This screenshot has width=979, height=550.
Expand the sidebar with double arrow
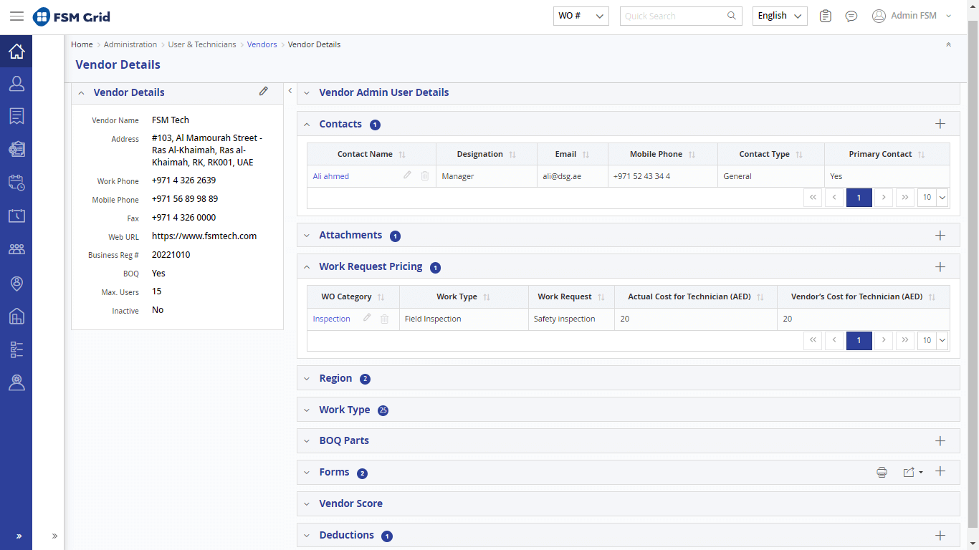click(19, 536)
